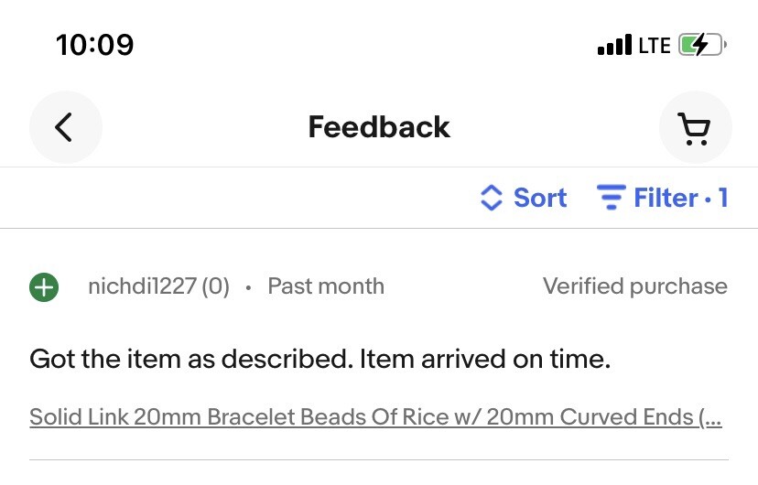758x485 pixels.
Task: Tap the truncated ellipsis of item title
Action: (711, 418)
